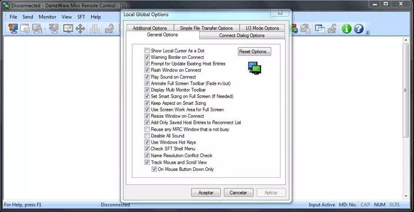Click the grayed file transfer folder icon

coord(305,28)
